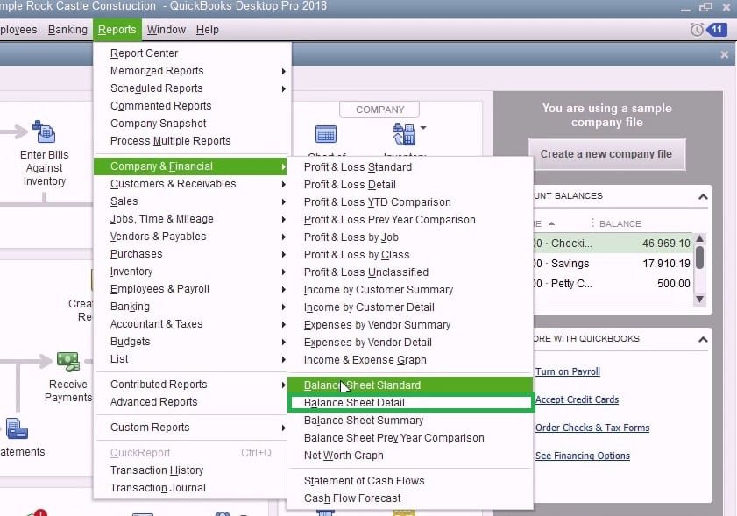
Task: Select Company & Financial category
Action: 192,166
